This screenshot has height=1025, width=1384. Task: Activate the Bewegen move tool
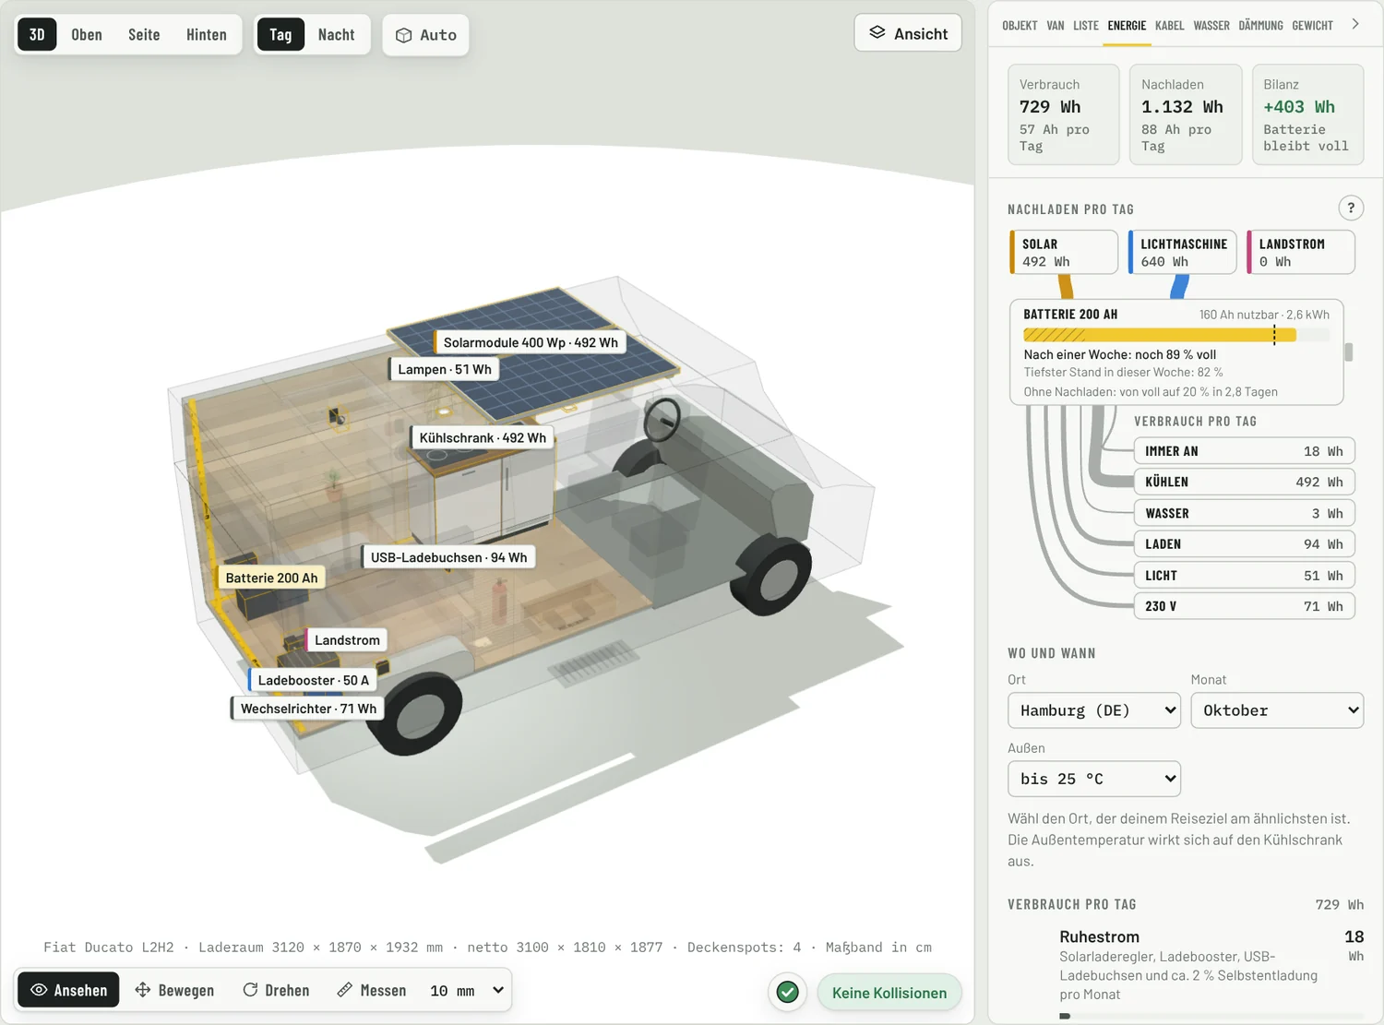(x=174, y=990)
